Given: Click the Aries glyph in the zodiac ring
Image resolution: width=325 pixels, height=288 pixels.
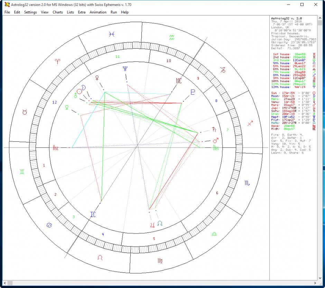Looking at the screenshot, I should (58, 61).
